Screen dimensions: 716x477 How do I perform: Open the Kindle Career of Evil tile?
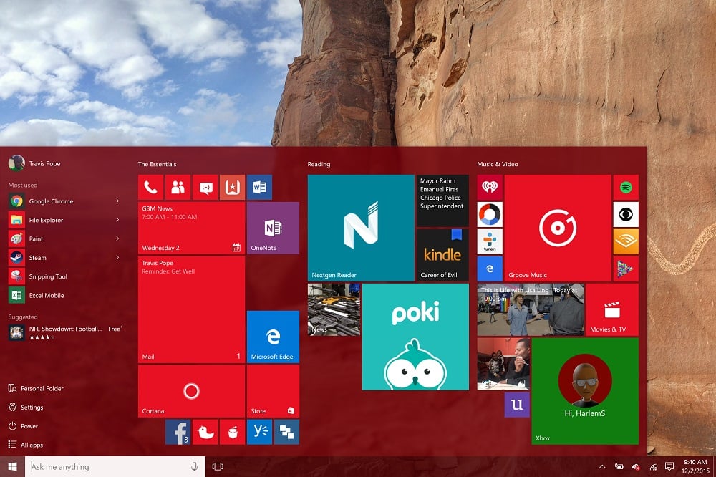pyautogui.click(x=442, y=255)
